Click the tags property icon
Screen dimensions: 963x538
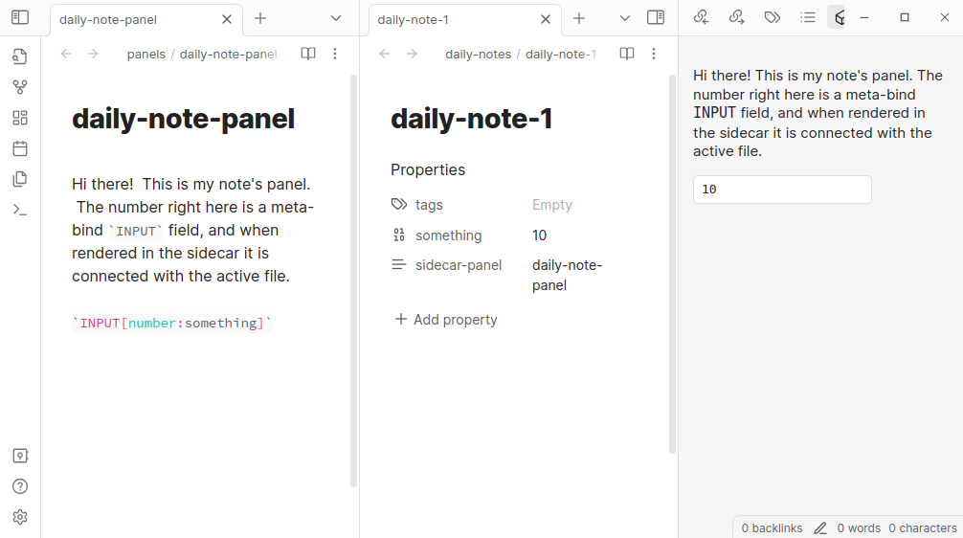(x=399, y=204)
